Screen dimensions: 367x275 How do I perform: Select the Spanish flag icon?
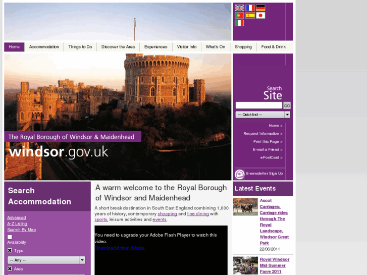coord(250,16)
